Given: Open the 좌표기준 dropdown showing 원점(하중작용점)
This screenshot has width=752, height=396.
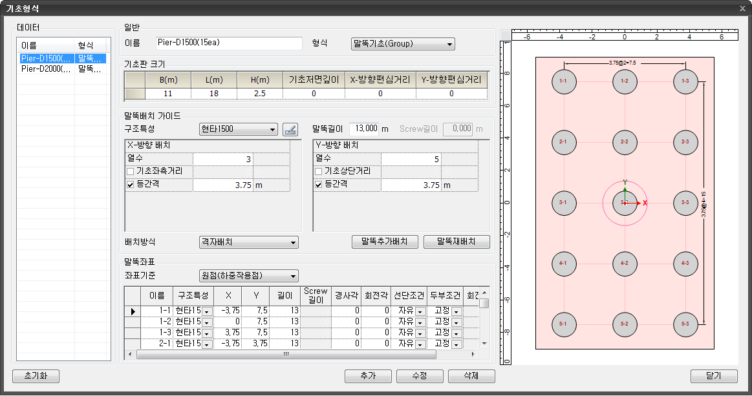Looking at the screenshot, I should (x=248, y=276).
